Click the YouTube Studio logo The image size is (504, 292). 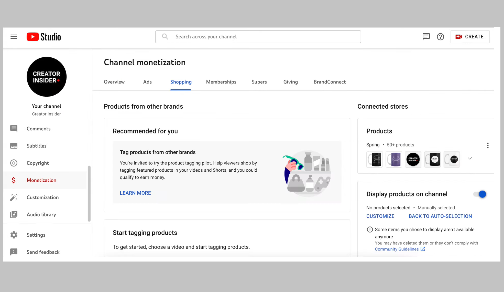click(44, 37)
